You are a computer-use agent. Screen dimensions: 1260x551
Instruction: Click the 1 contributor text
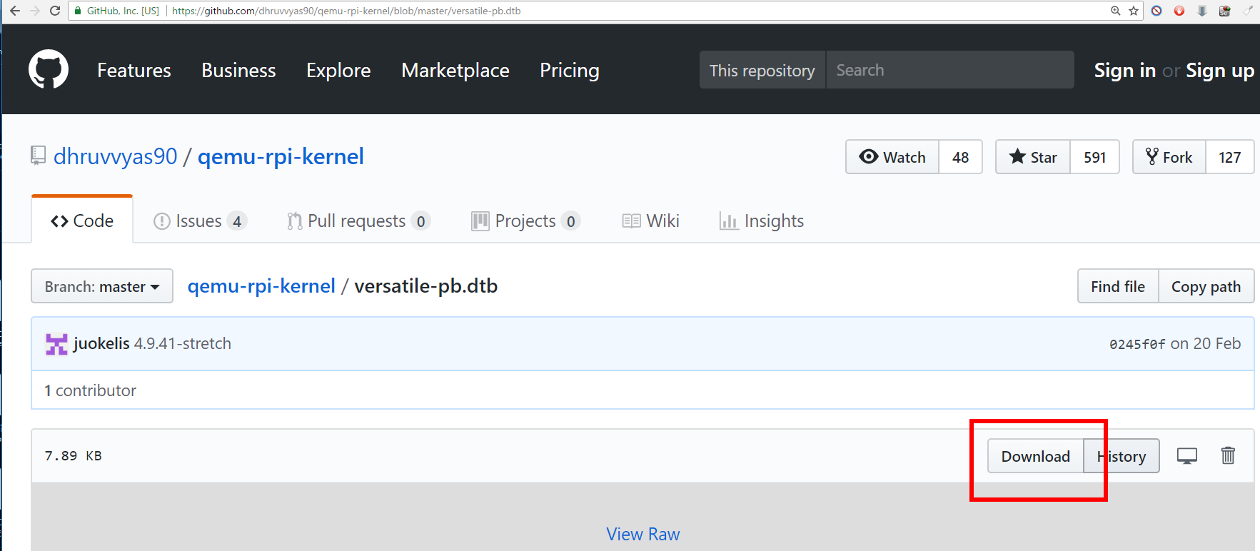(90, 390)
